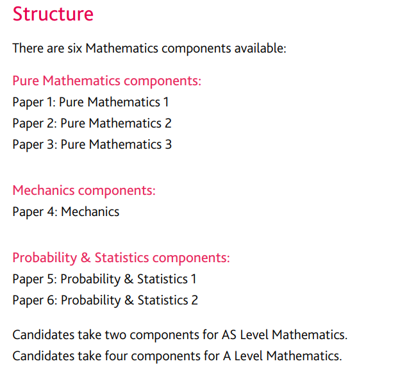
Task: Click the word 'four' in A Level sentence
Action: [116, 356]
